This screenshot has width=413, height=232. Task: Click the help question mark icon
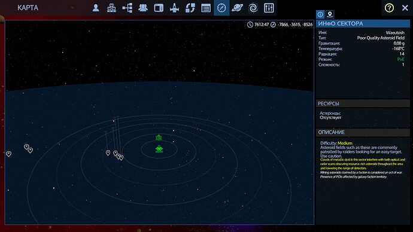pyautogui.click(x=389, y=8)
